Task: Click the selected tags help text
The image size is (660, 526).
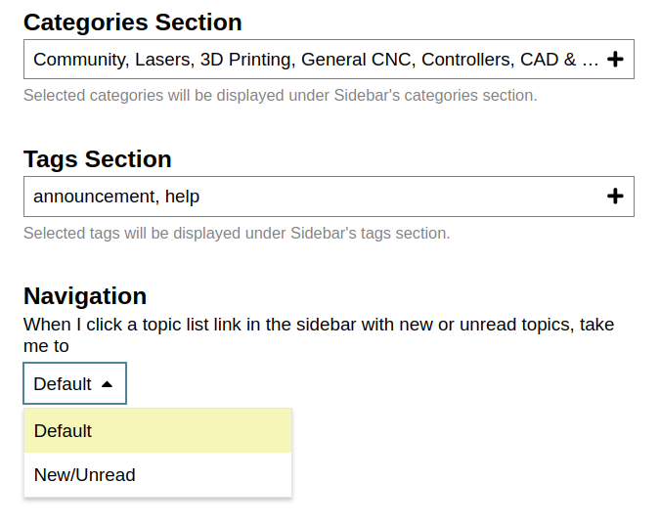Action: (237, 233)
